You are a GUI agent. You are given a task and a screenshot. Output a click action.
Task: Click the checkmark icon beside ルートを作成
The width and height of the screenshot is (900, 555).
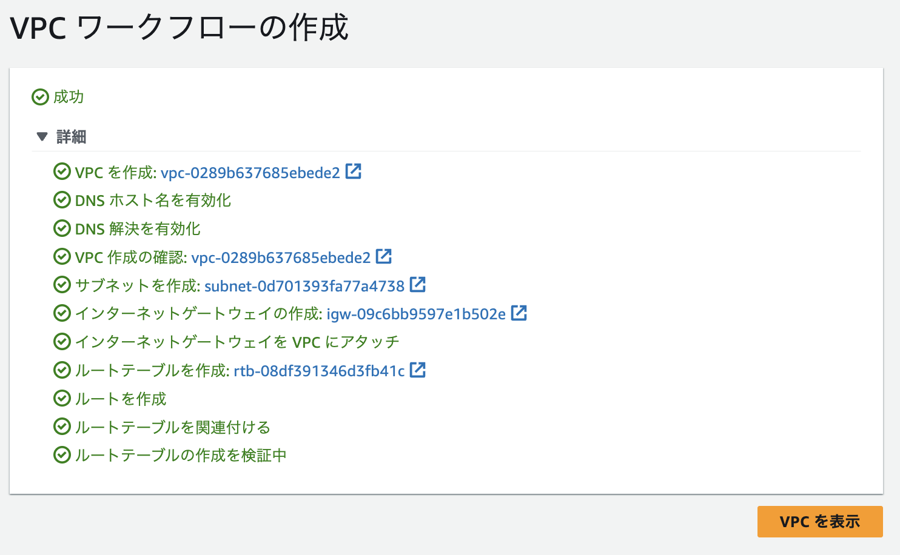[x=62, y=398]
